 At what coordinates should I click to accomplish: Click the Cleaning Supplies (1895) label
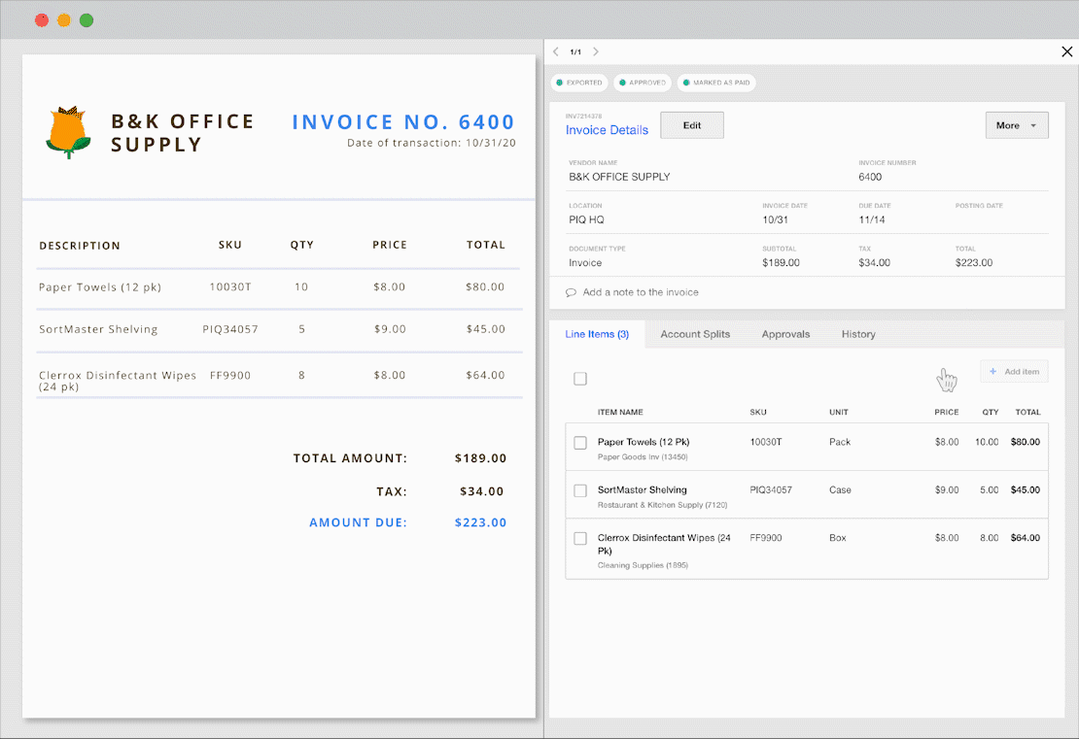[643, 566]
